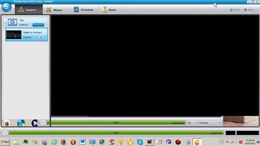Screen dimensions: 260x146
Task: Open the scissors Snipping Tool in taskbar
Action: click(x=188, y=142)
